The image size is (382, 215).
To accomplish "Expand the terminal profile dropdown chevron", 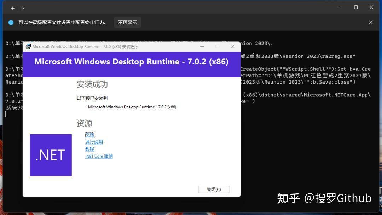I will point(23,8).
